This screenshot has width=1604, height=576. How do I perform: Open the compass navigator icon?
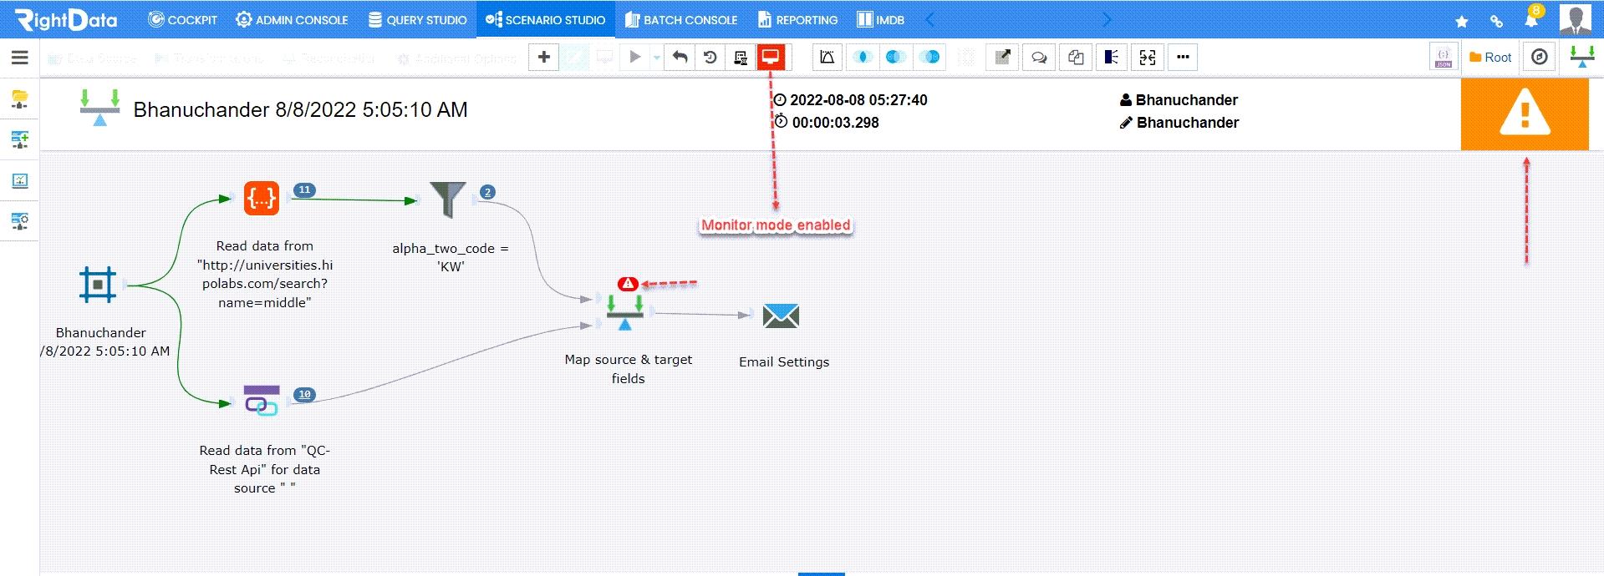coord(1539,58)
